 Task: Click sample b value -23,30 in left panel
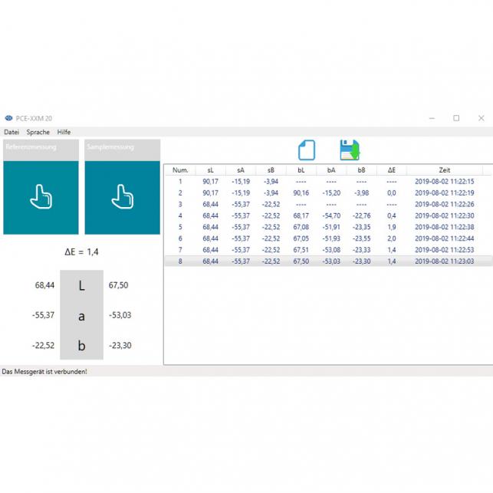coord(120,345)
